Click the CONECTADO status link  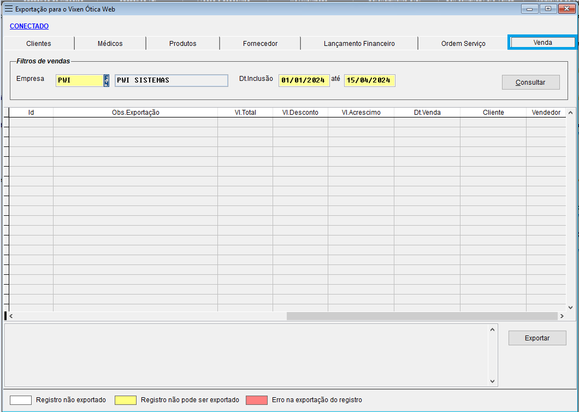(29, 26)
